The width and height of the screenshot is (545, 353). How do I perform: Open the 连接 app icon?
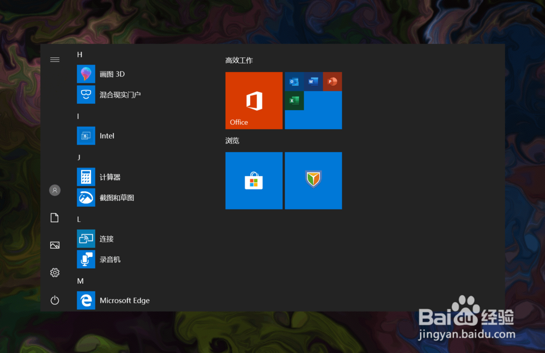tap(86, 238)
